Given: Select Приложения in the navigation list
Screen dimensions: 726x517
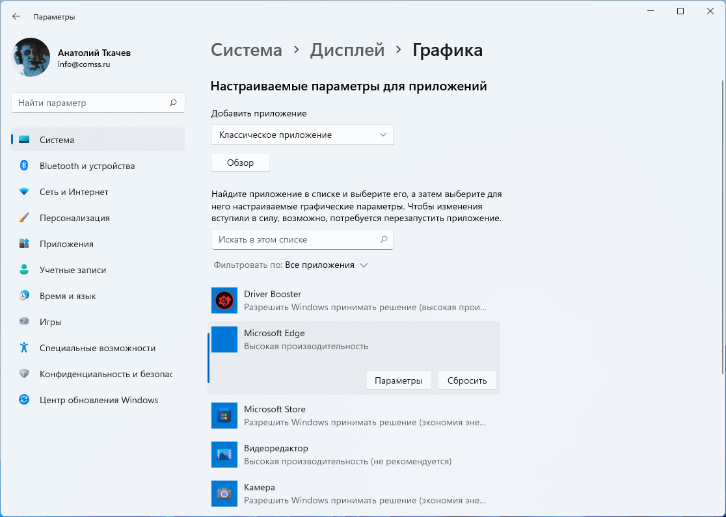Looking at the screenshot, I should (x=98, y=243).
